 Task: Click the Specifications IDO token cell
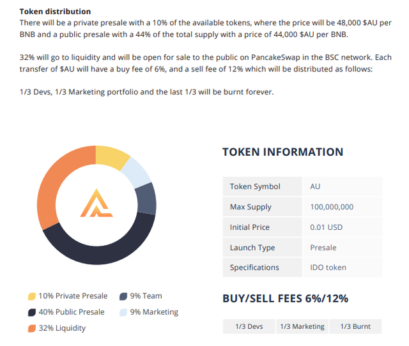343,267
